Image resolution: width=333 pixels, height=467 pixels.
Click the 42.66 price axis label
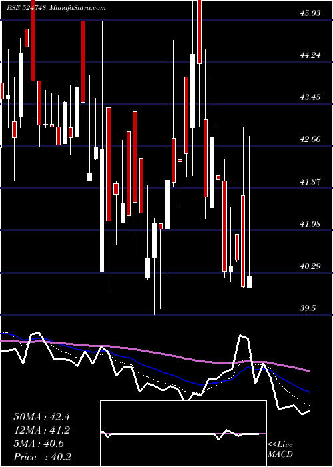pyautogui.click(x=312, y=139)
